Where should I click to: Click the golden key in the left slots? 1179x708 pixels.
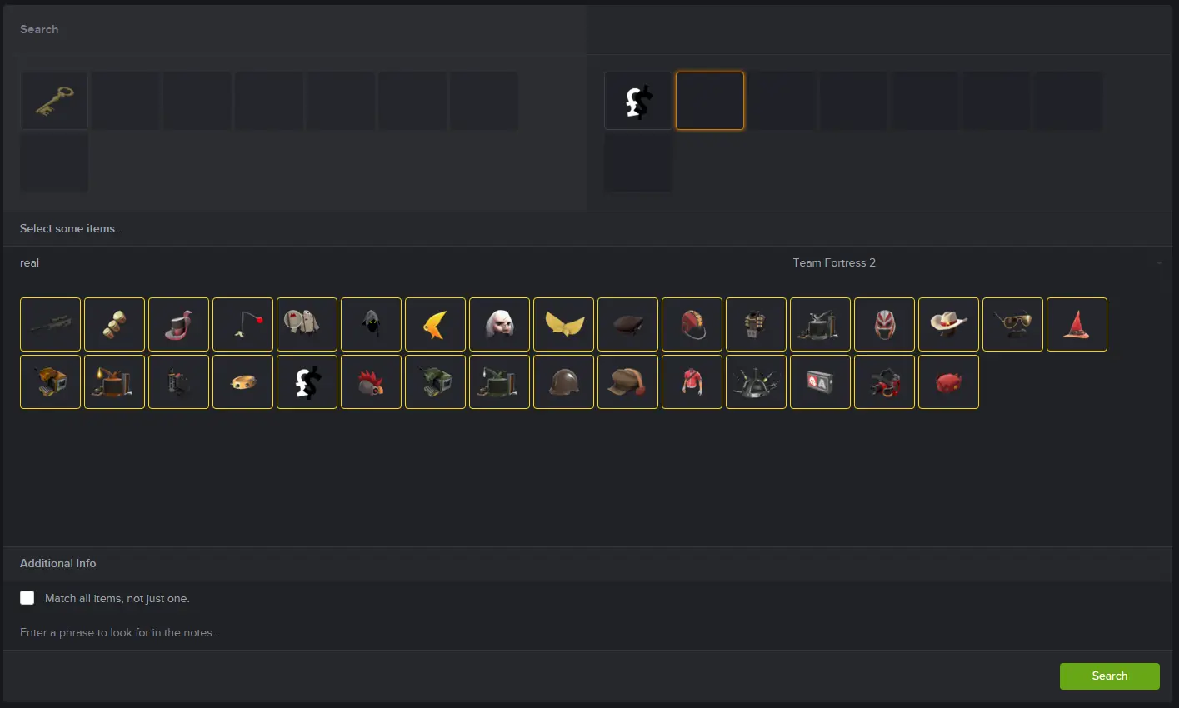pyautogui.click(x=54, y=101)
